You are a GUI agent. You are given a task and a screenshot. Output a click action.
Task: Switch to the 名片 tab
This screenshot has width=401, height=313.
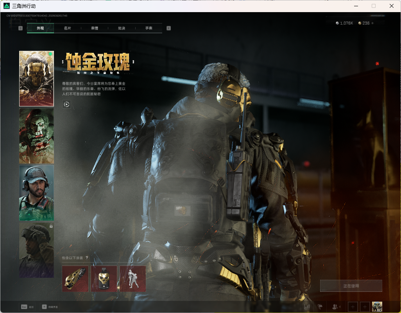coord(68,28)
